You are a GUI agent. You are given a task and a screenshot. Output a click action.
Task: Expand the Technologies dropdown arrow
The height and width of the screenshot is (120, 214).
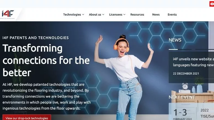point(83,14)
